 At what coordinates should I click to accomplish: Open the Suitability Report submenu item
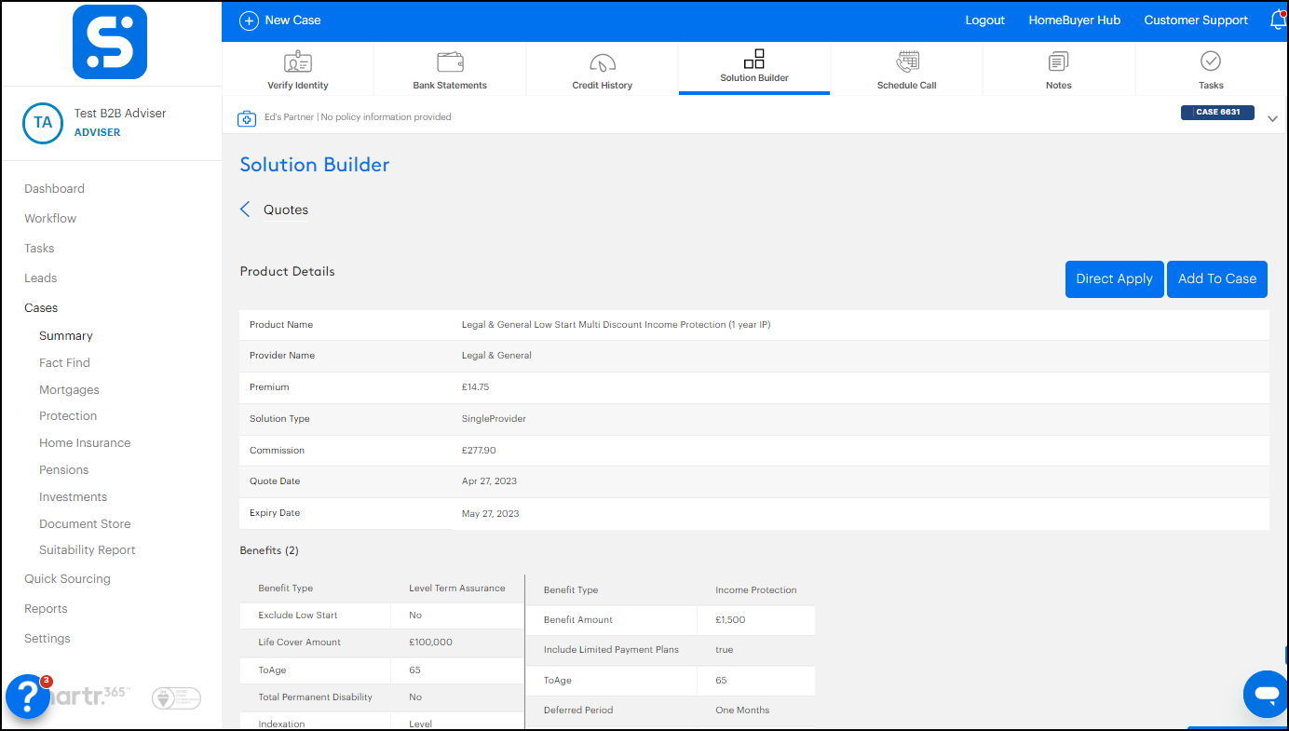tap(88, 549)
